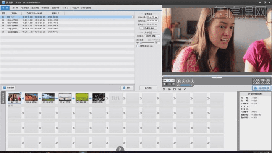Screen dimensions: 272x153
Task: Step to the previous frame
Action: [188, 81]
